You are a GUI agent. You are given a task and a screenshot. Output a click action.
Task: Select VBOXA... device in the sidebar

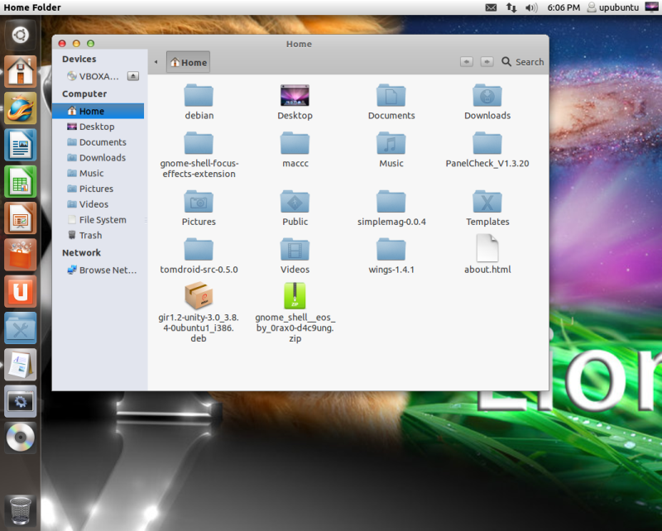pos(93,76)
